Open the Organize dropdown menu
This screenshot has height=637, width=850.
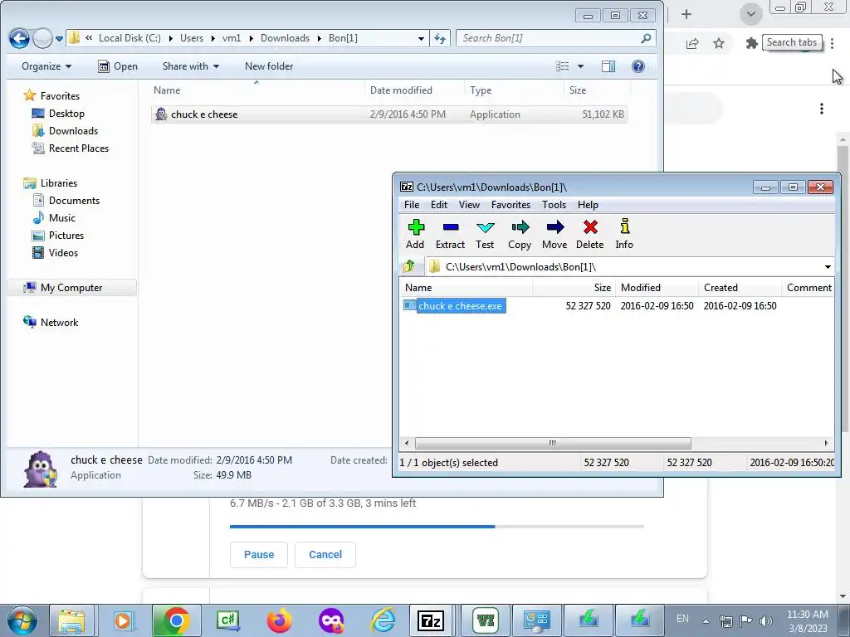tap(46, 66)
